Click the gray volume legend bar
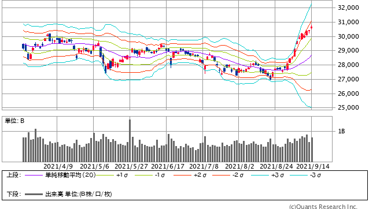The image size is (369, 209). point(34,194)
